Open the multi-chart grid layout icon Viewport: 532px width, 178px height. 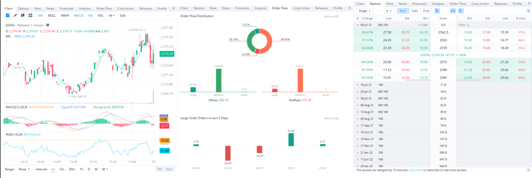coord(30,16)
